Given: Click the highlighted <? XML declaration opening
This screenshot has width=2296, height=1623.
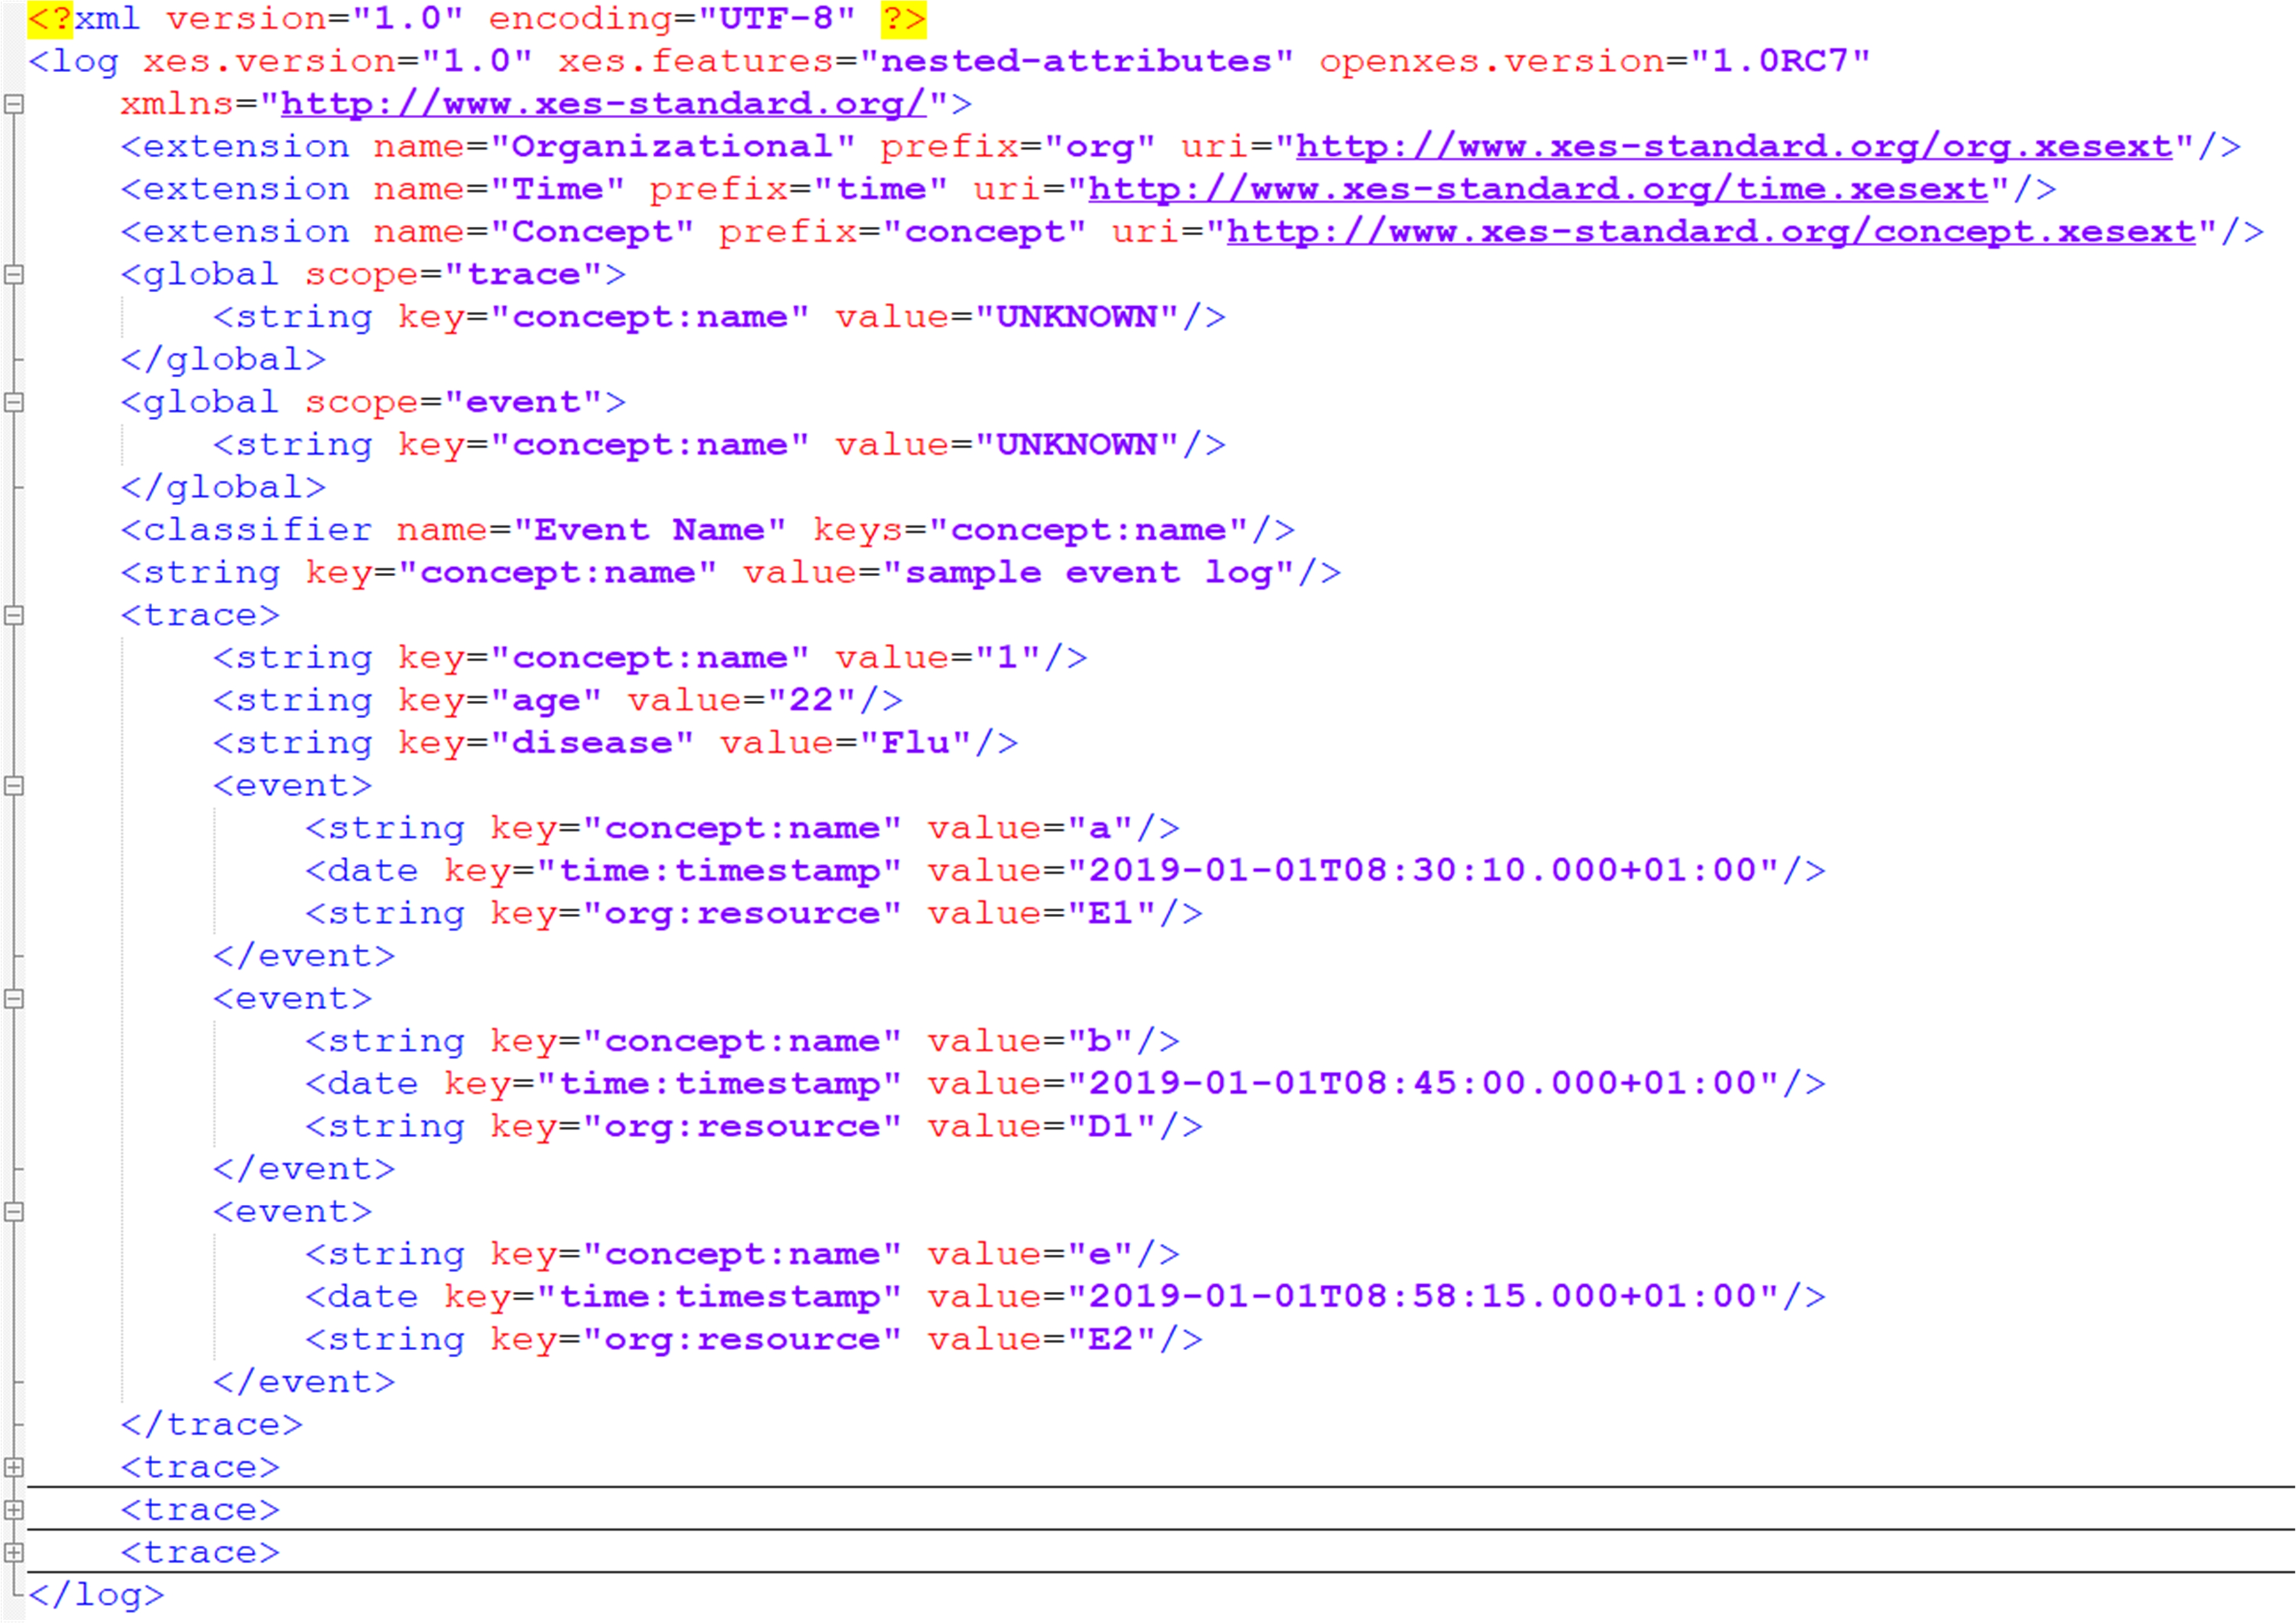Looking at the screenshot, I should 50,19.
